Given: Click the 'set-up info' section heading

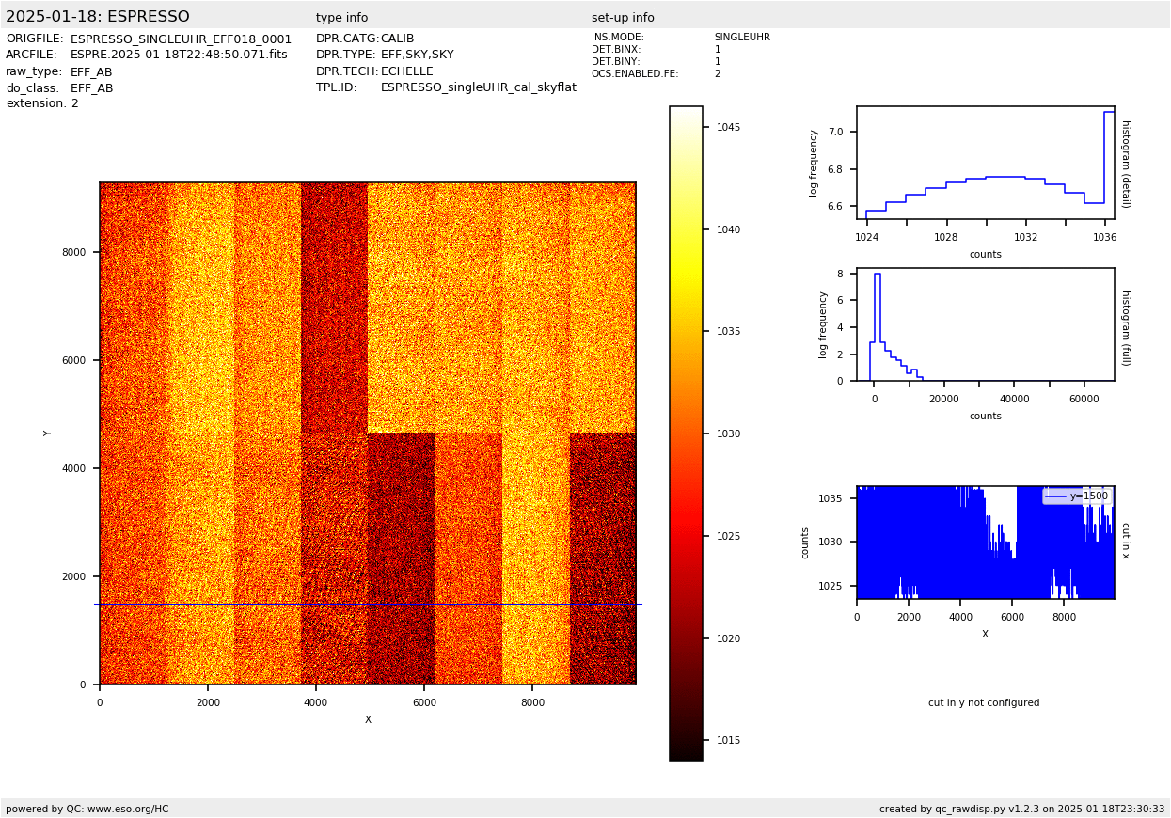Looking at the screenshot, I should pos(623,18).
